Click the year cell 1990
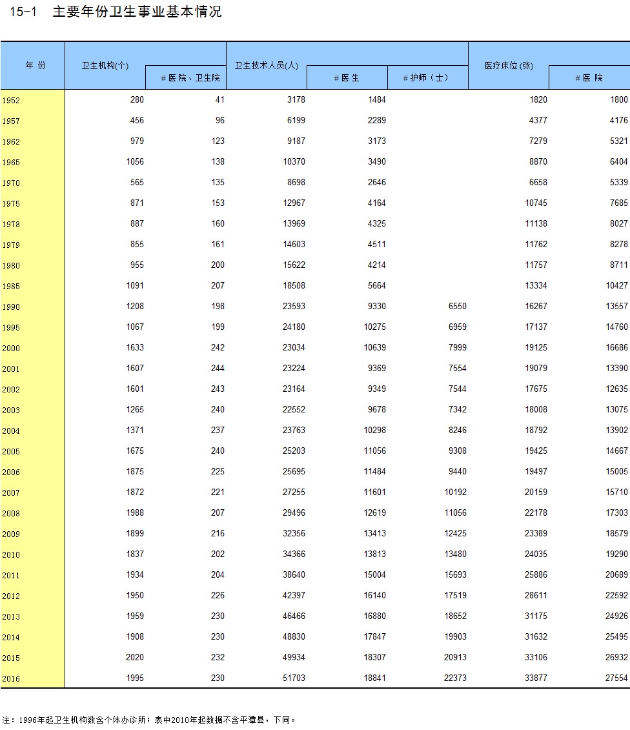This screenshot has width=630, height=730. (11, 307)
